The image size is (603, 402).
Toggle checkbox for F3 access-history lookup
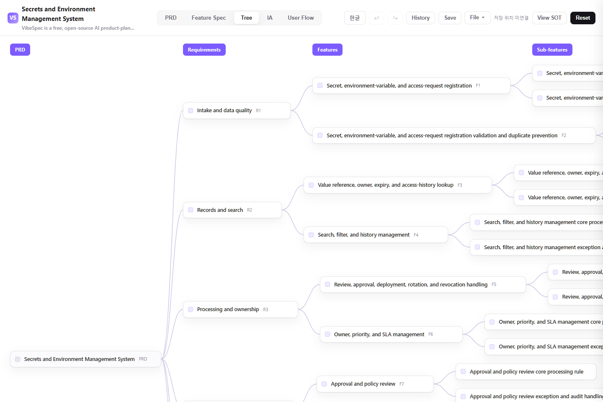coord(311,185)
